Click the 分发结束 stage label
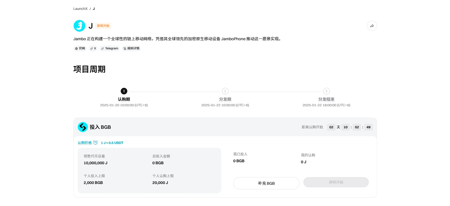The image size is (450, 206). 326,99
